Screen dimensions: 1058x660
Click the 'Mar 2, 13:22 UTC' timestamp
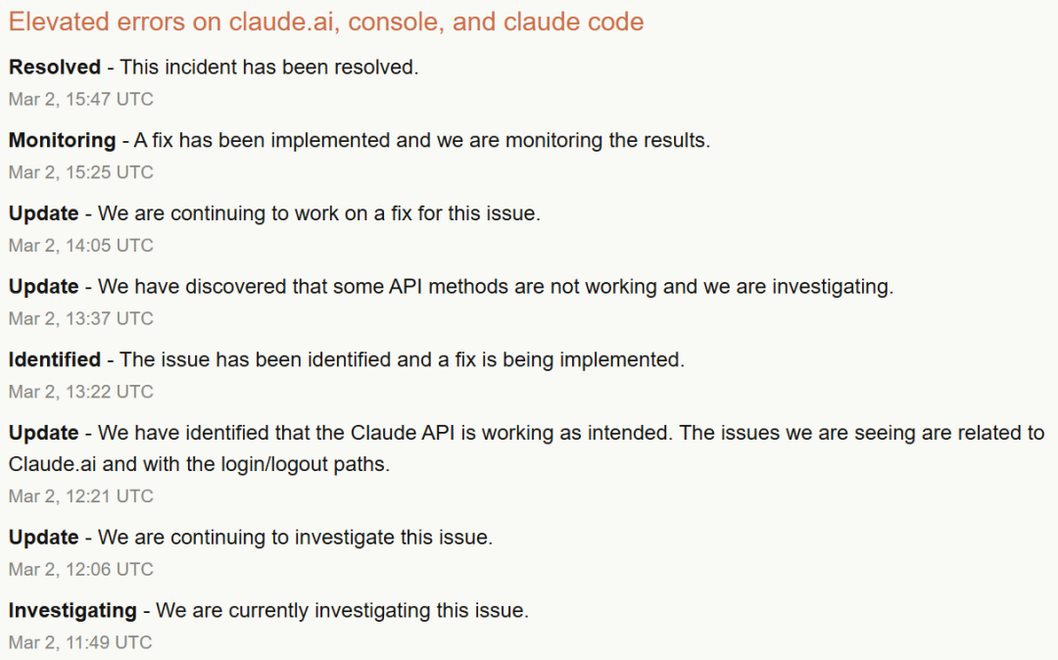[81, 392]
